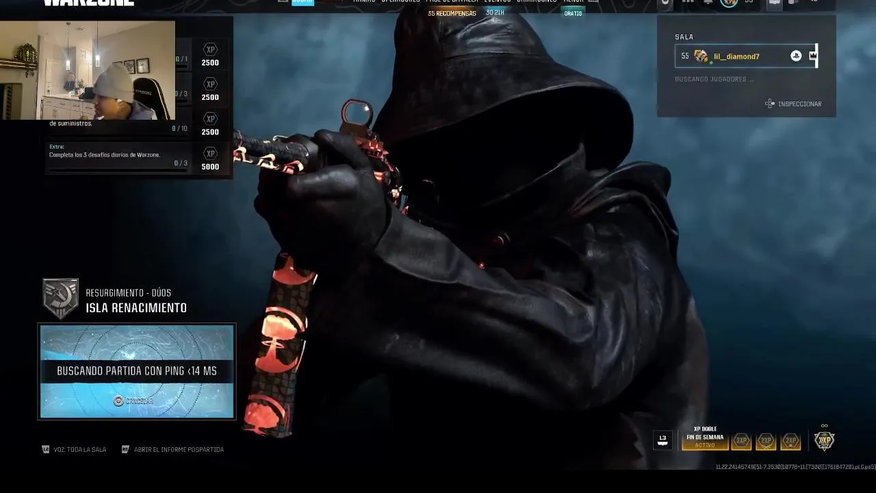The image size is (876, 493).
Task: Cancel matchmaking with the Cancelar button
Action: (133, 401)
